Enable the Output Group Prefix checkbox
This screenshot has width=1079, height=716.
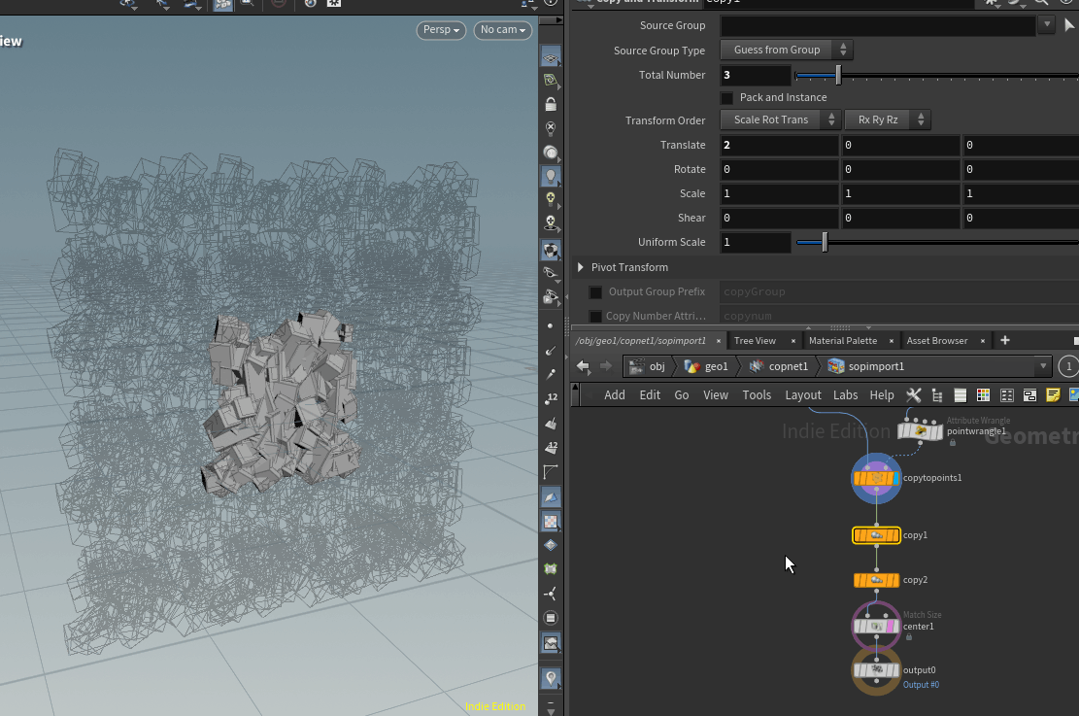coord(596,291)
